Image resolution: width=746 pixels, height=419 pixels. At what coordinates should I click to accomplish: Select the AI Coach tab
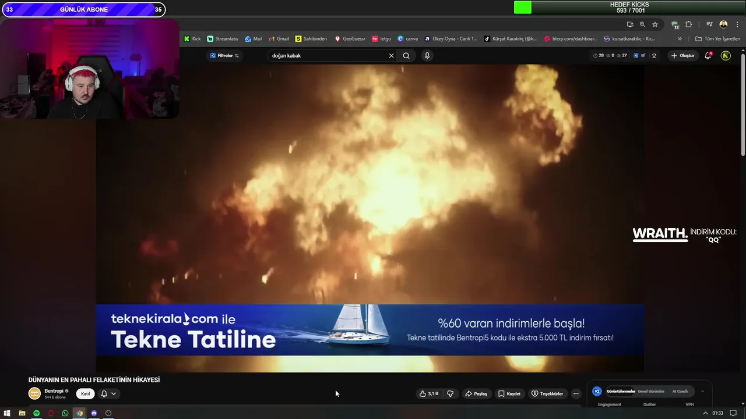click(680, 392)
